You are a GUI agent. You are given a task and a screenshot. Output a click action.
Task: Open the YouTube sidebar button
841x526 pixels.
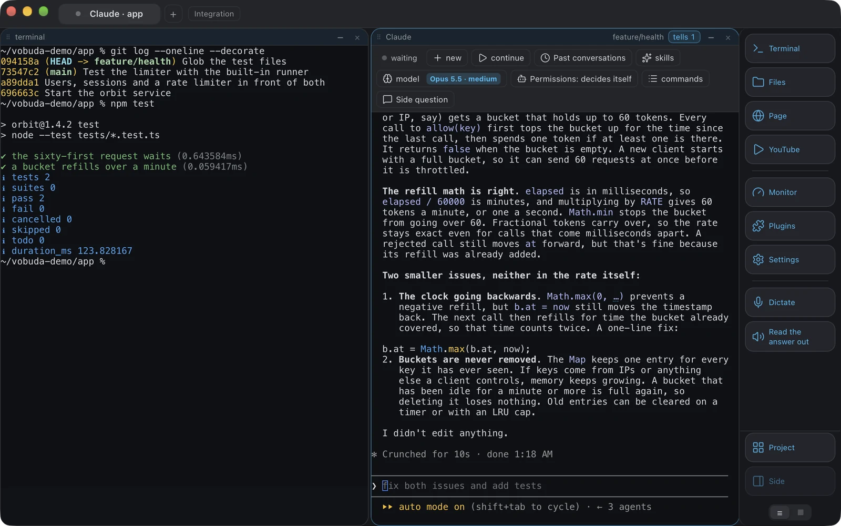click(789, 149)
